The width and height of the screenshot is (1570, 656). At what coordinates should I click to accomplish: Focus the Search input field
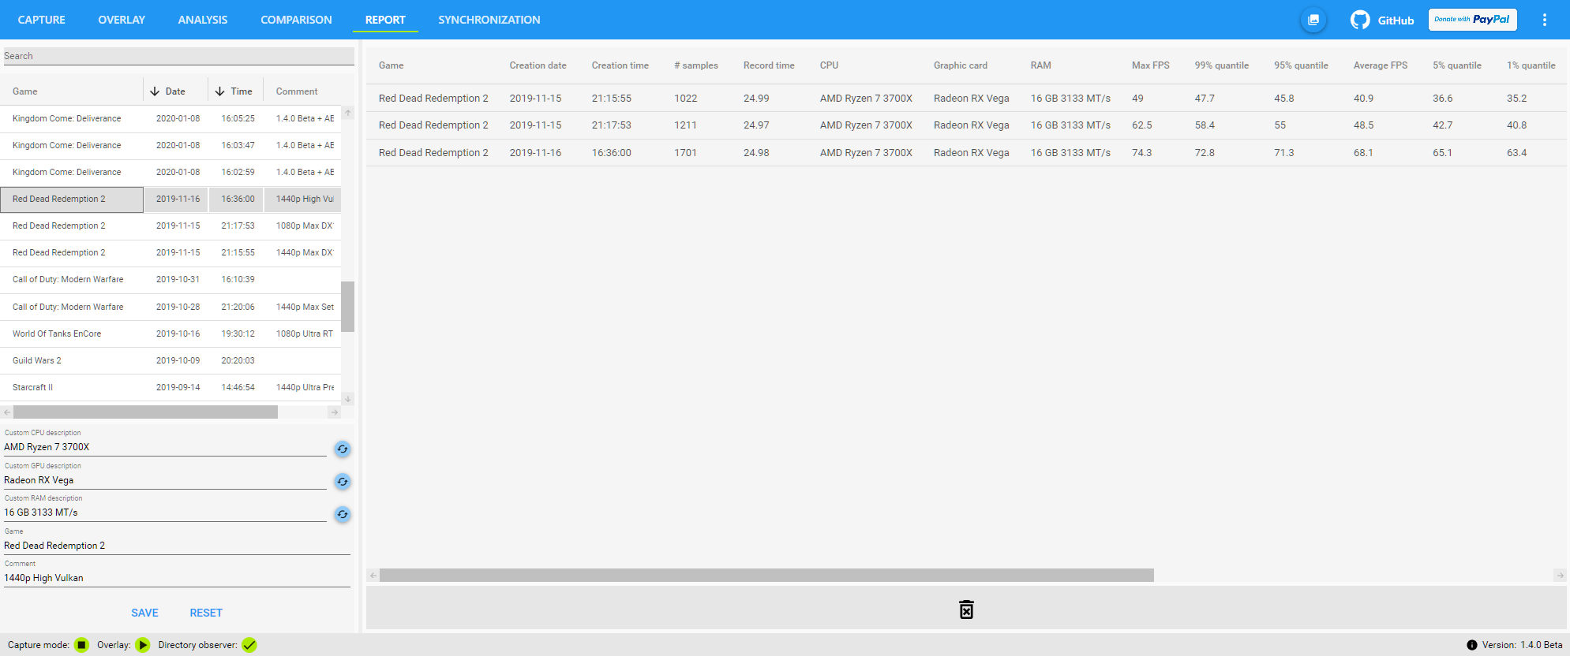[x=178, y=56]
